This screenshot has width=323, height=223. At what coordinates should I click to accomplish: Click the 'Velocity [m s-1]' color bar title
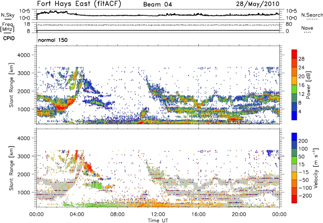(x=316, y=168)
